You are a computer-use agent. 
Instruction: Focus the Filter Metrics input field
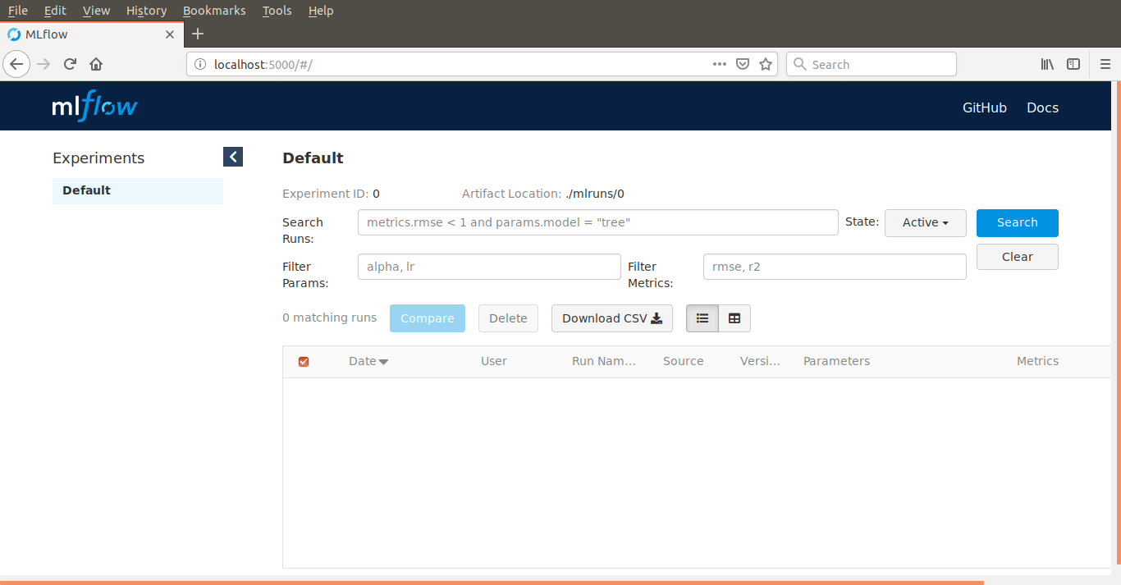(835, 267)
